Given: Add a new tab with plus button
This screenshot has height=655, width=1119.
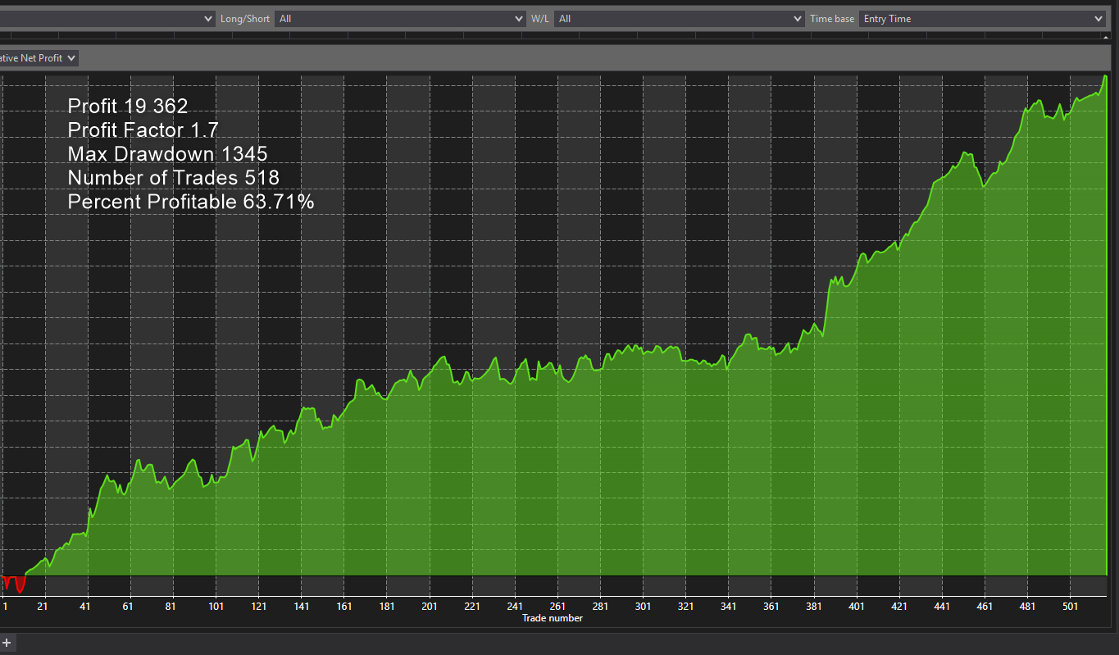Looking at the screenshot, I should 7,642.
